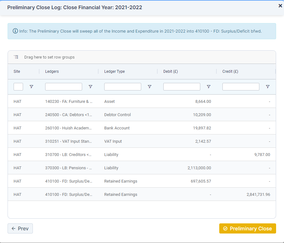The height and width of the screenshot is (243, 284).
Task: Open the filter for the Debit column
Action: pos(208,86)
